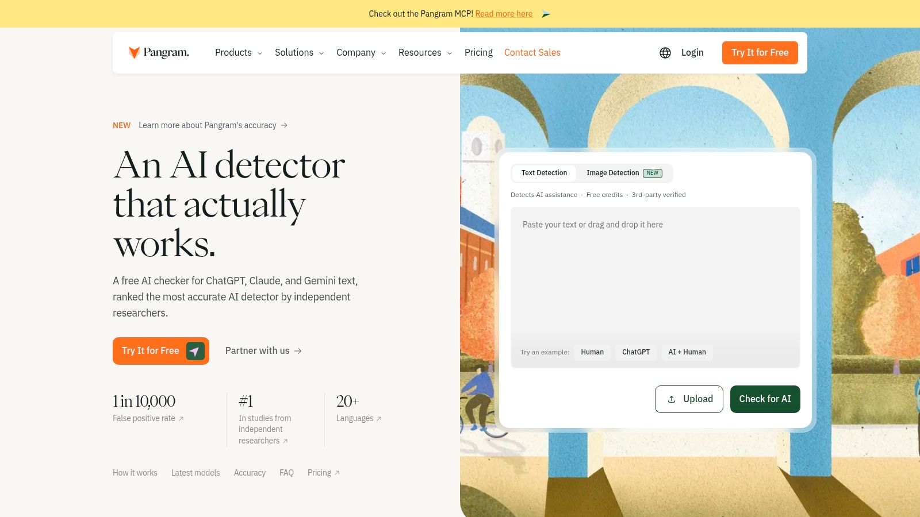The image size is (920, 517).
Task: Click the 20+ languages statistic
Action: 347,401
